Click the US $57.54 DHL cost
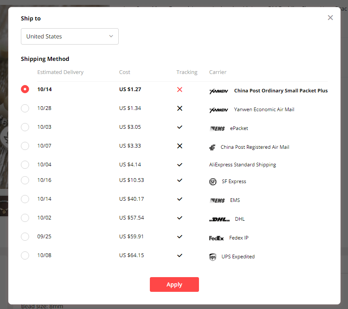The image size is (348, 309). pyautogui.click(x=131, y=218)
